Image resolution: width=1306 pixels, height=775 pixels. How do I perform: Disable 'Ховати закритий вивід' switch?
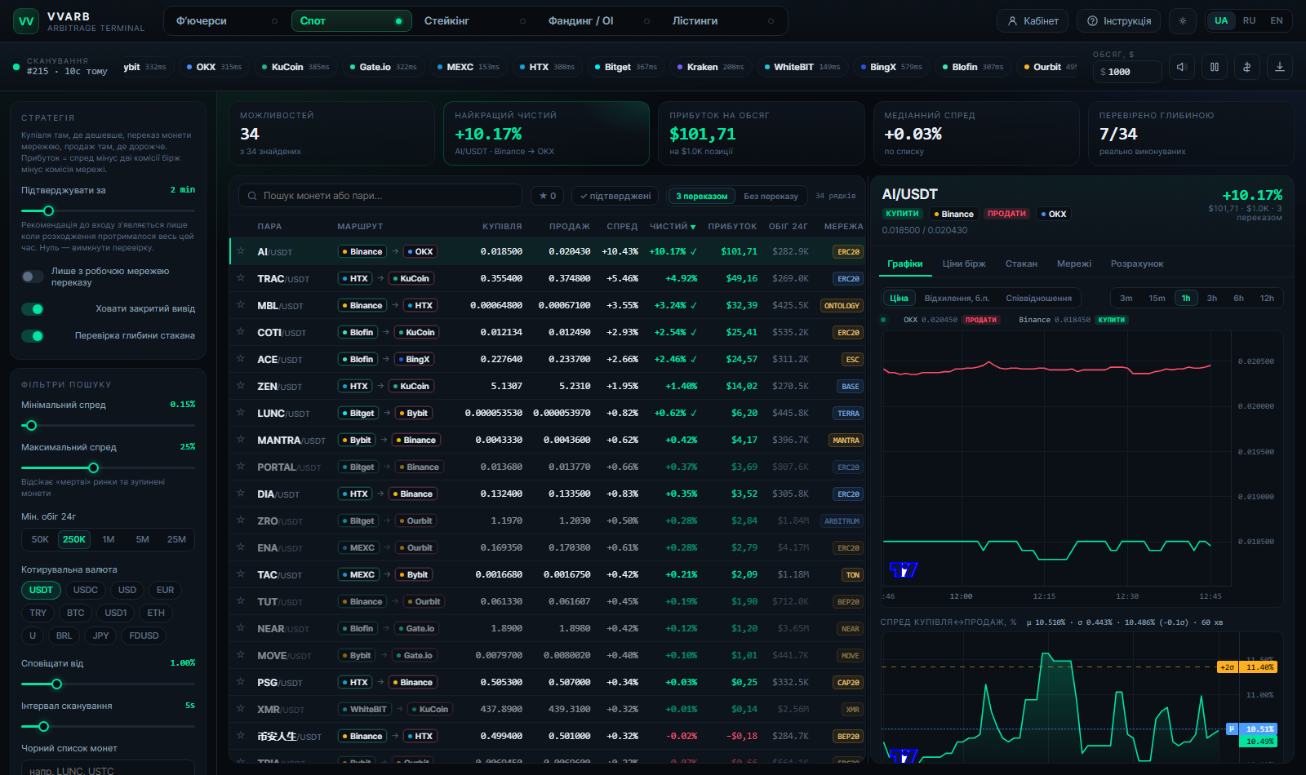(x=33, y=309)
